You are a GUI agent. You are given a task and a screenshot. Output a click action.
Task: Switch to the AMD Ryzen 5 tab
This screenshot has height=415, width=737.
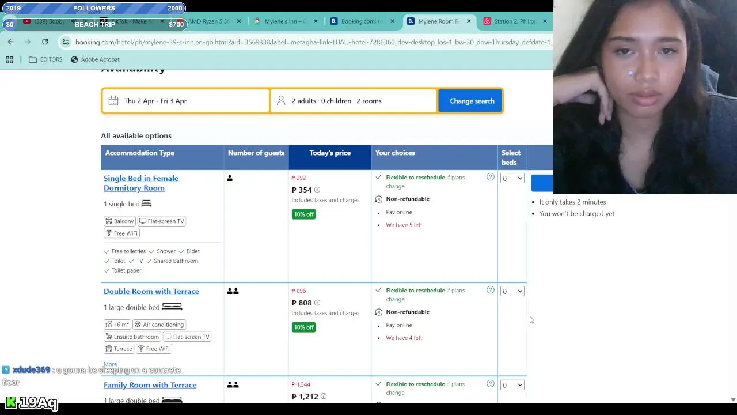coord(208,21)
